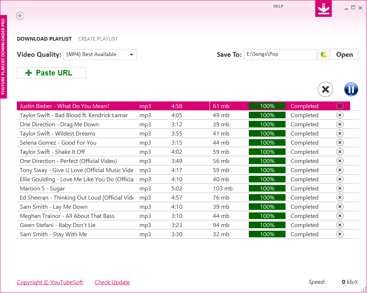Select Taylor Swift - Shake It Off title
Image resolution: width=367 pixels, height=293 pixels.
(x=52, y=152)
